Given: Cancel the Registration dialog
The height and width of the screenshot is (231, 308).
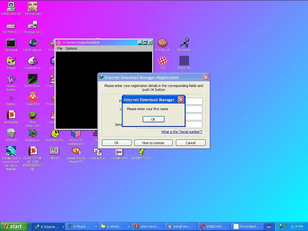Looking at the screenshot, I should 190,143.
